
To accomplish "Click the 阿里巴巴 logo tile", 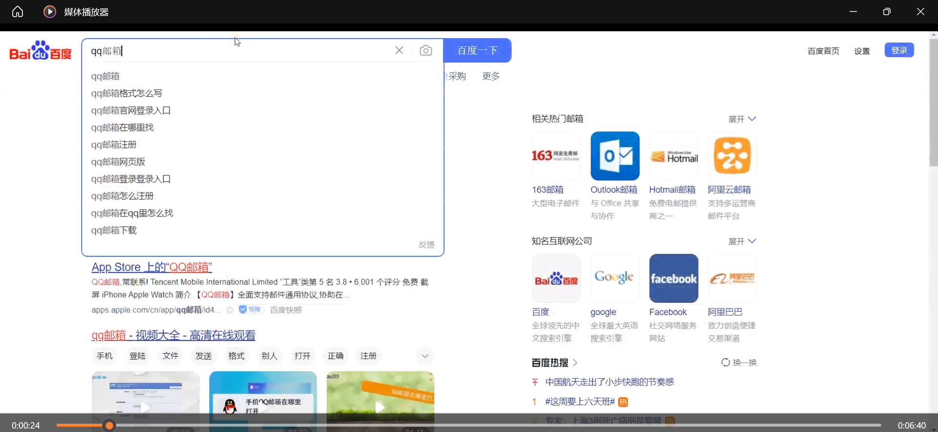I will (732, 278).
